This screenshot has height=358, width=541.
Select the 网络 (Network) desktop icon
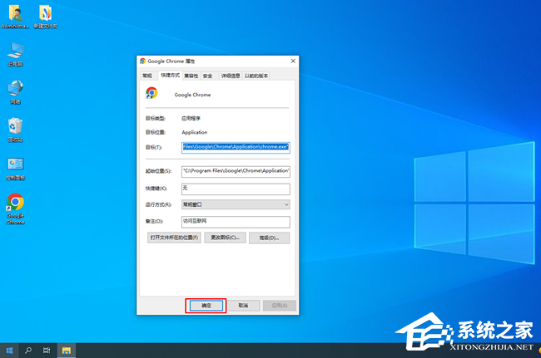pos(15,88)
